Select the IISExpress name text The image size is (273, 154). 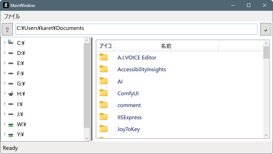pos(130,117)
